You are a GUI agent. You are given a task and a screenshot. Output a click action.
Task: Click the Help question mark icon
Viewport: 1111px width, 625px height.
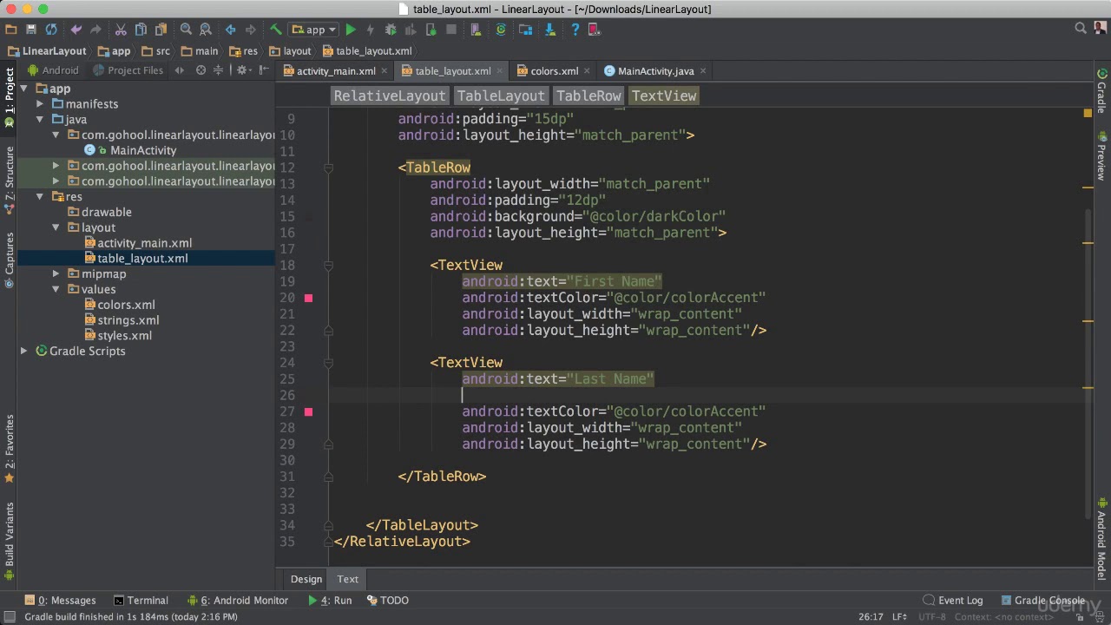(x=575, y=30)
